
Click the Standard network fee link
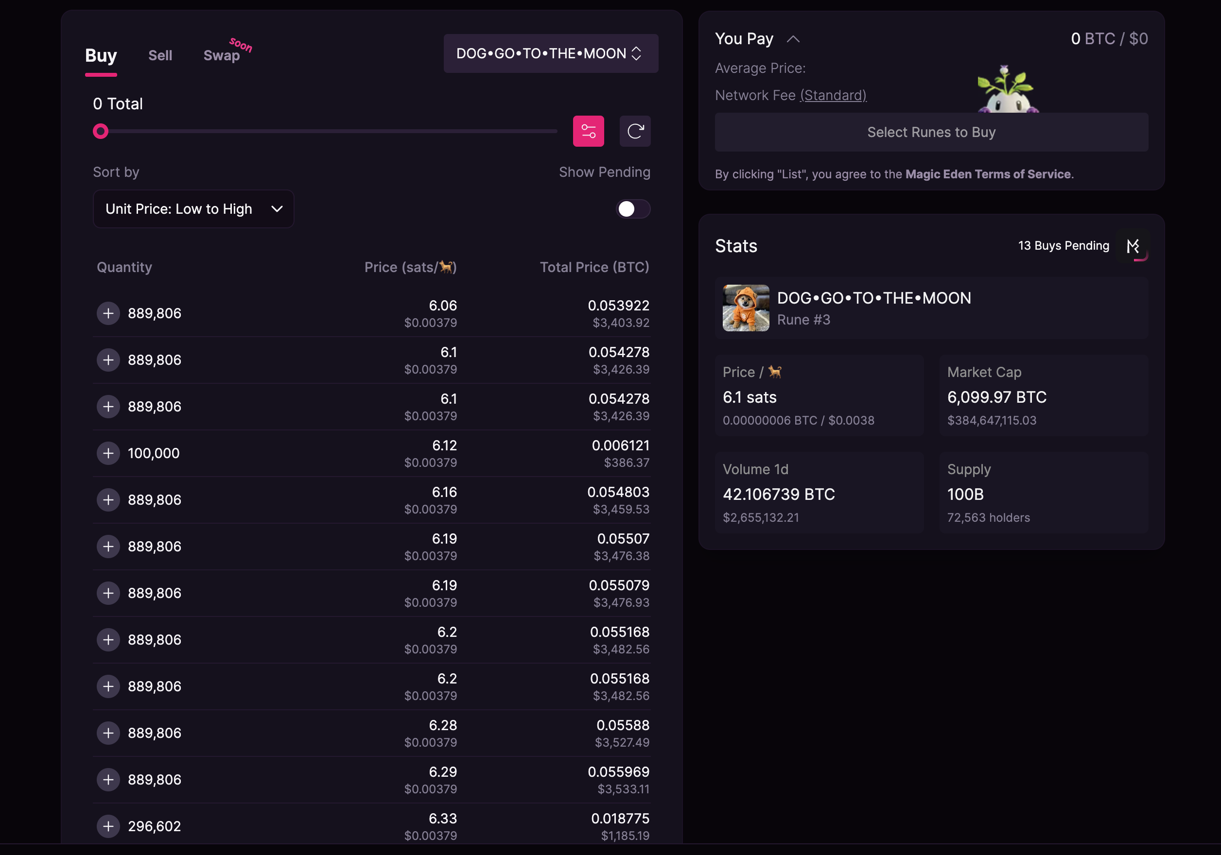click(x=833, y=95)
